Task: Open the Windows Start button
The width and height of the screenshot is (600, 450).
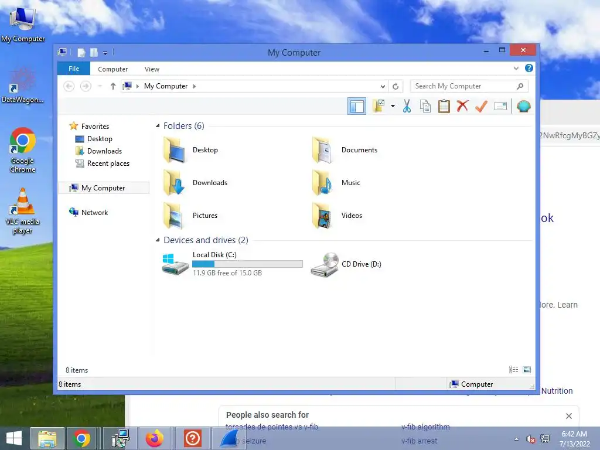Action: (x=14, y=438)
